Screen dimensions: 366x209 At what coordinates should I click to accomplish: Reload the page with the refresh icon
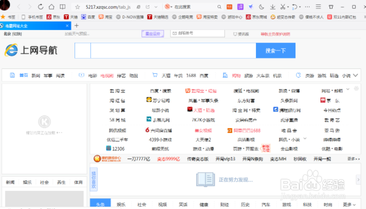pos(40,7)
